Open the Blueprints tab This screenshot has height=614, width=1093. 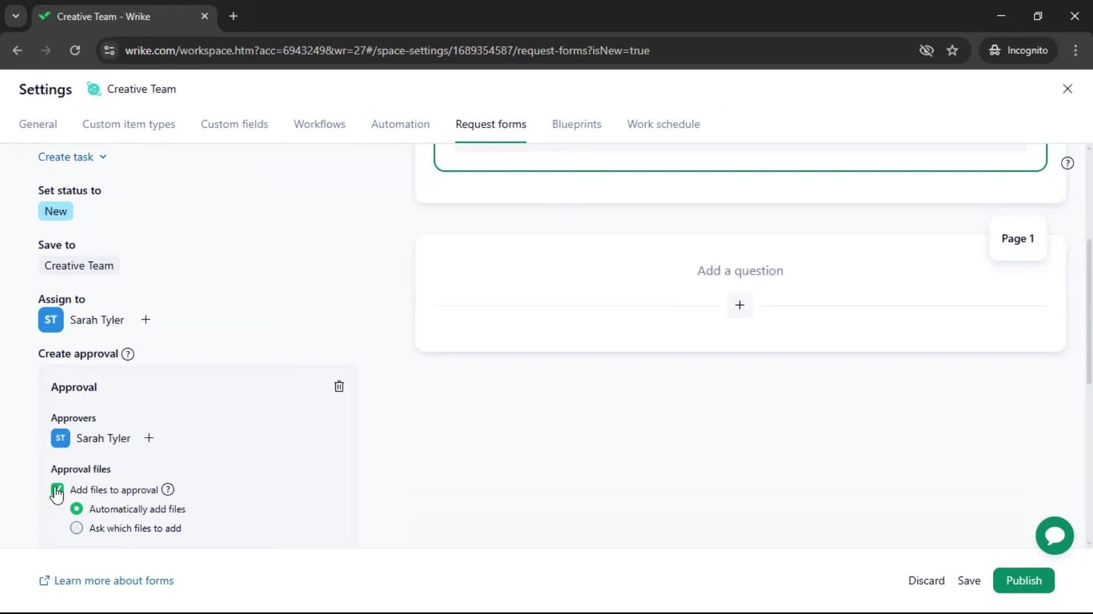coord(577,125)
